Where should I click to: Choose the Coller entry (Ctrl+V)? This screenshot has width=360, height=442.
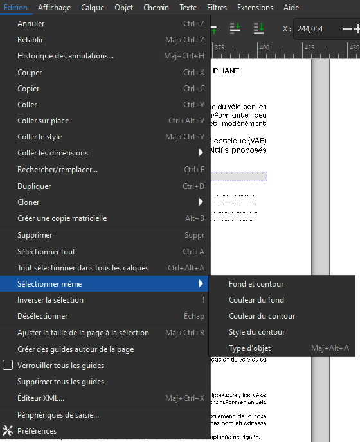click(105, 105)
